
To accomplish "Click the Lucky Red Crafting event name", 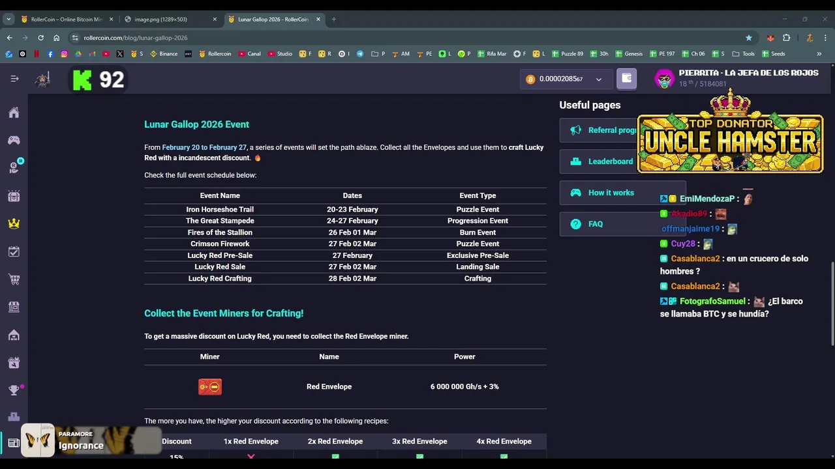I will coord(220,278).
